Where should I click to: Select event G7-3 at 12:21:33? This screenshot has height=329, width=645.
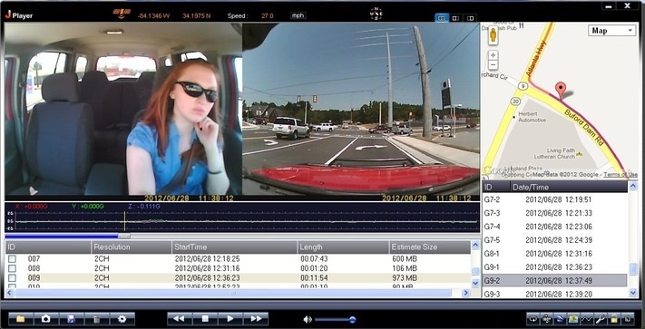point(554,213)
